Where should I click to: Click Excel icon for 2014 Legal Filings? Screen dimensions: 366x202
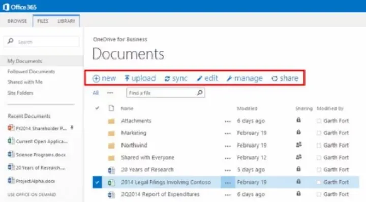tap(111, 182)
